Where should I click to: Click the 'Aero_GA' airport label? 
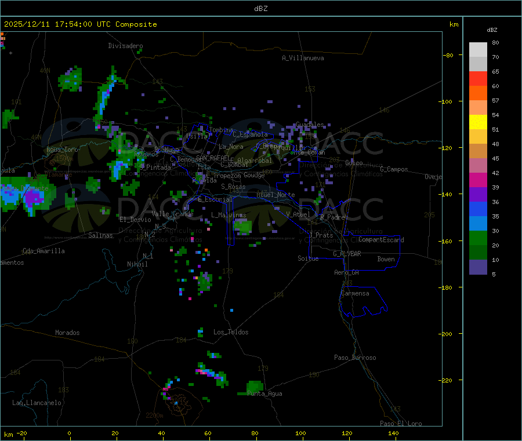tap(346, 272)
